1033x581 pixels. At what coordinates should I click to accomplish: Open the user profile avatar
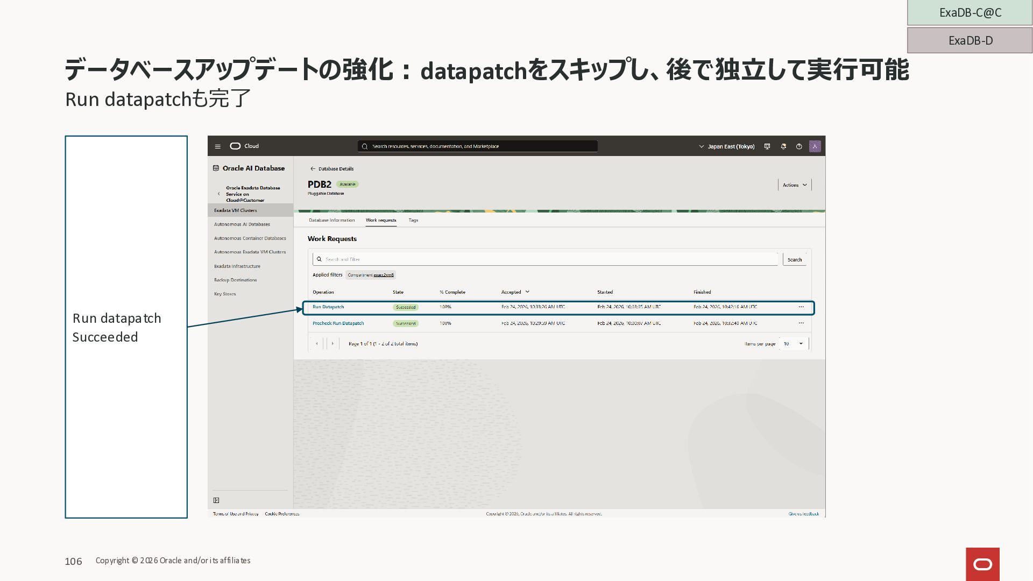pyautogui.click(x=815, y=146)
